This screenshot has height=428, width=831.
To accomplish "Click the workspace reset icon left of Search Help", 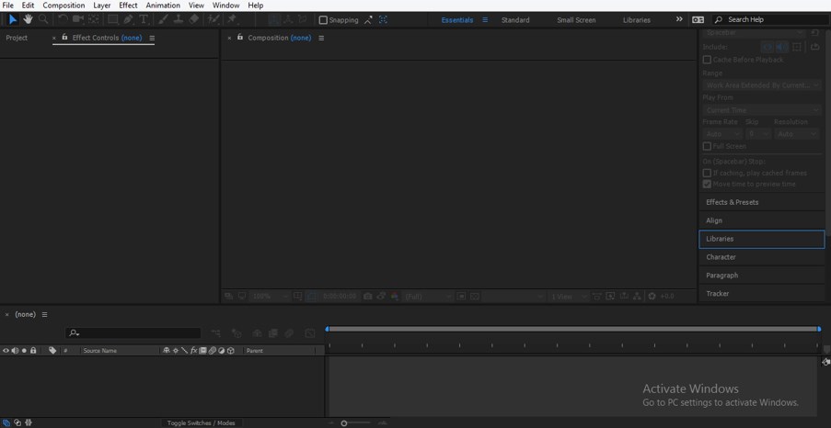I will [698, 19].
